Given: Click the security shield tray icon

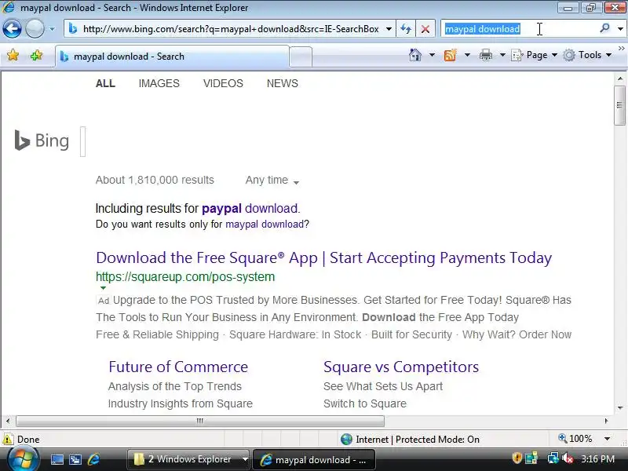Looking at the screenshot, I should tap(517, 458).
